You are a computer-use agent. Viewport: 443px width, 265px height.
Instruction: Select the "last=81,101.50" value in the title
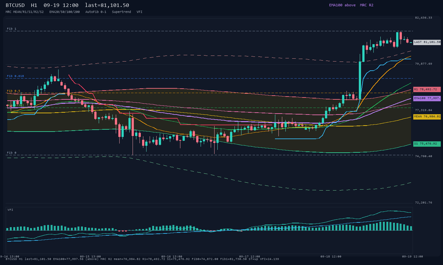107,5
